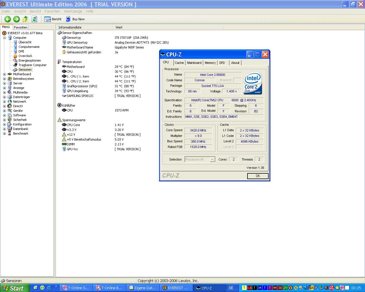The image size is (365, 292).
Task: Switch to the Menü sidebar tab
Action: point(6,27)
